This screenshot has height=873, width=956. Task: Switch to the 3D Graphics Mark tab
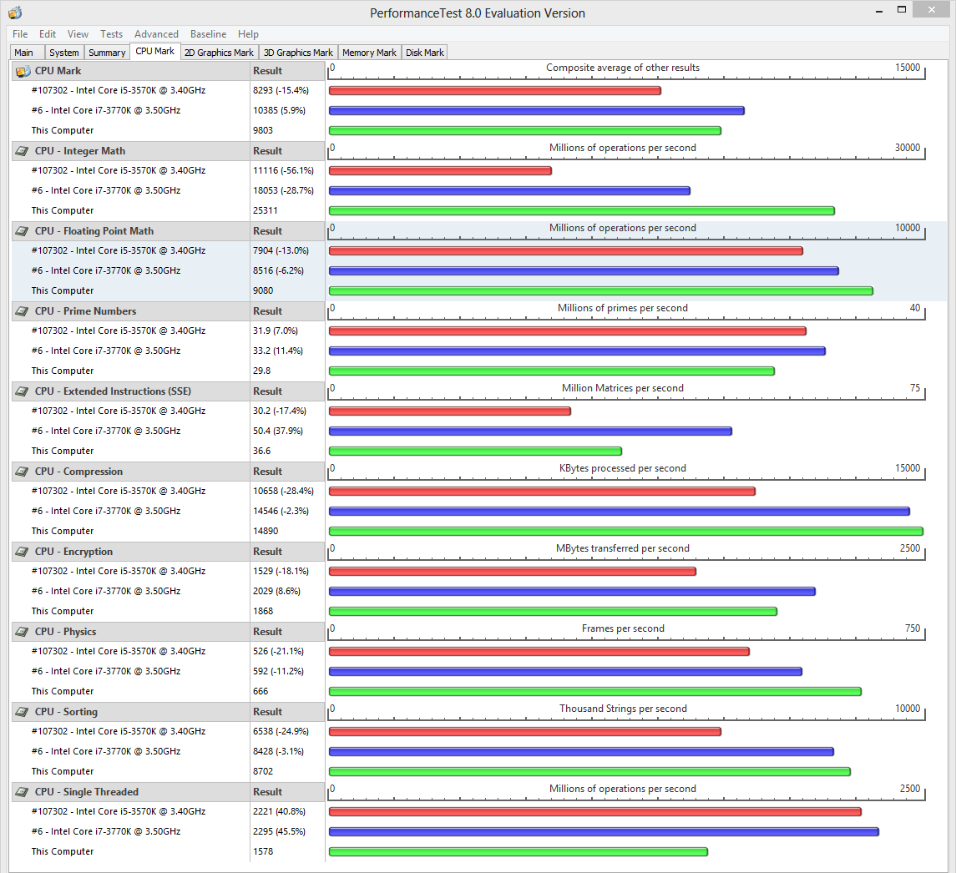[298, 53]
